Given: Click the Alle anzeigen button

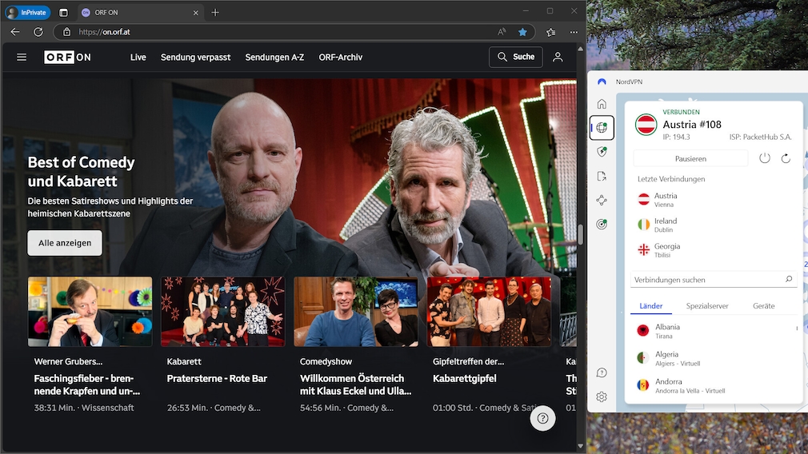Looking at the screenshot, I should point(65,243).
